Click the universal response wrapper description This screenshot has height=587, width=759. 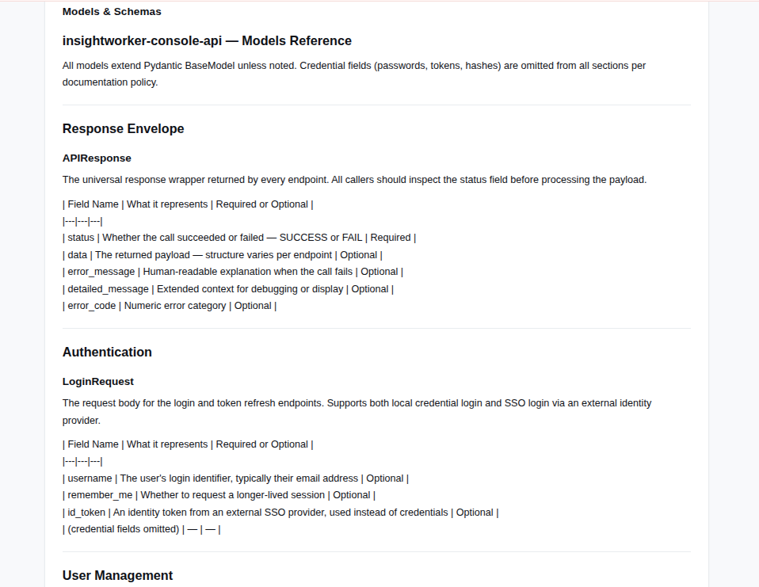tap(354, 180)
